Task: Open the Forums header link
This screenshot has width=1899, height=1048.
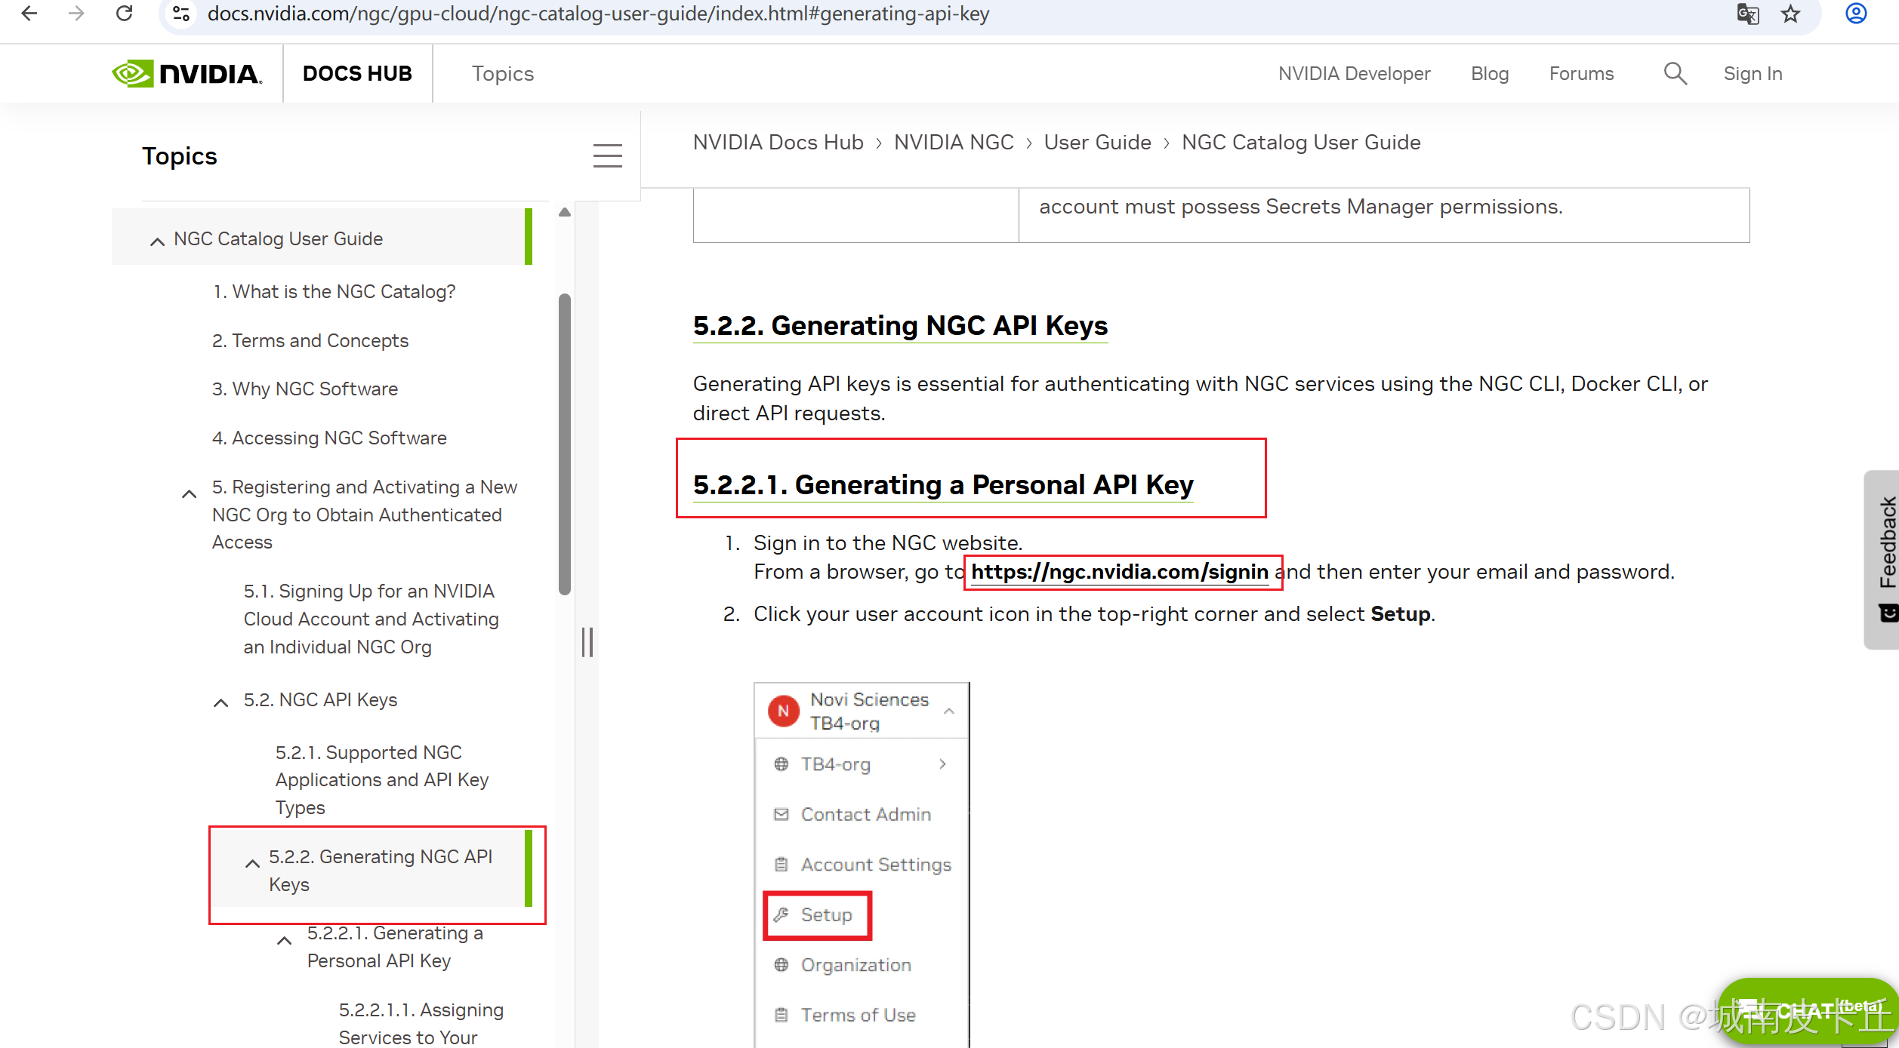Action: pyautogui.click(x=1581, y=74)
